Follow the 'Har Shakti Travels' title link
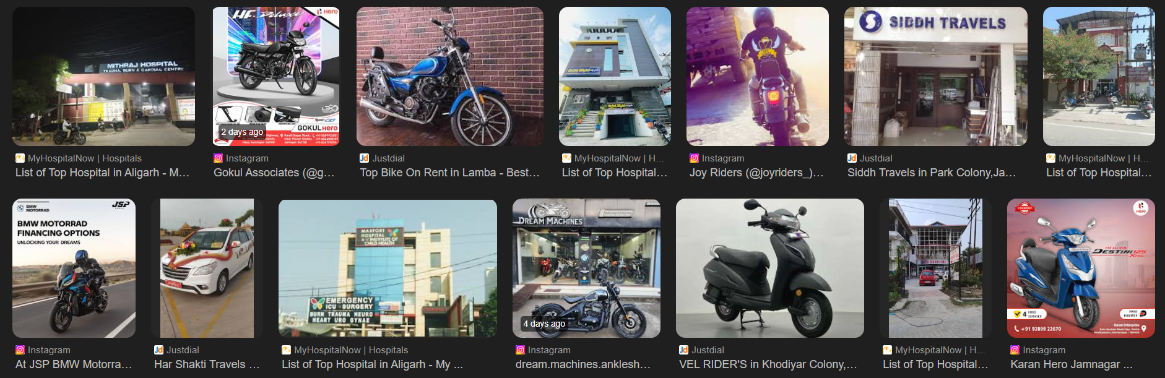 (x=207, y=364)
